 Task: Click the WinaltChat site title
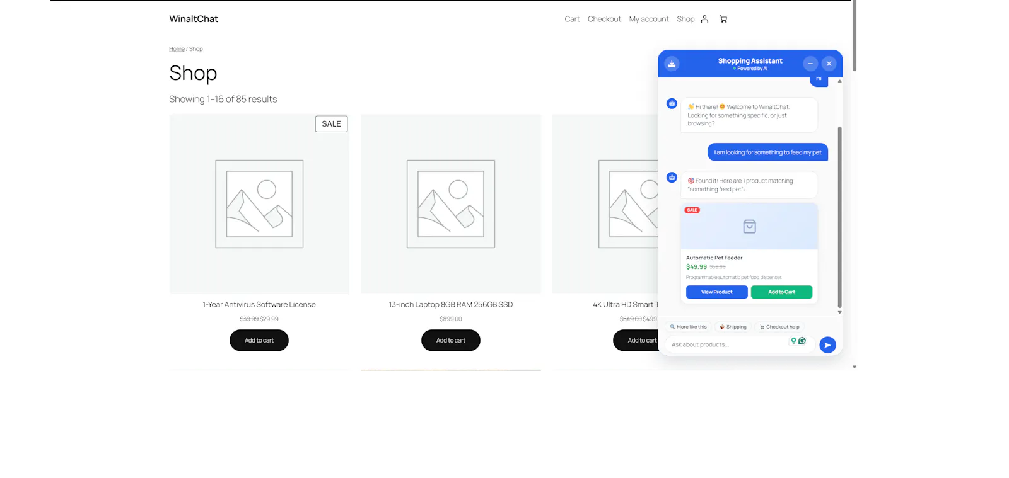point(194,19)
